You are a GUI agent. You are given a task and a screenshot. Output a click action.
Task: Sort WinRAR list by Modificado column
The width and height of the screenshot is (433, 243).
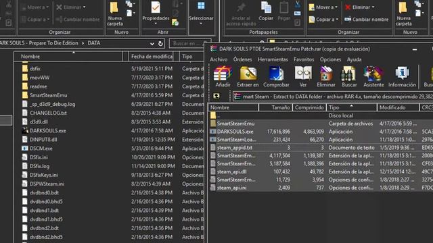(x=398, y=107)
